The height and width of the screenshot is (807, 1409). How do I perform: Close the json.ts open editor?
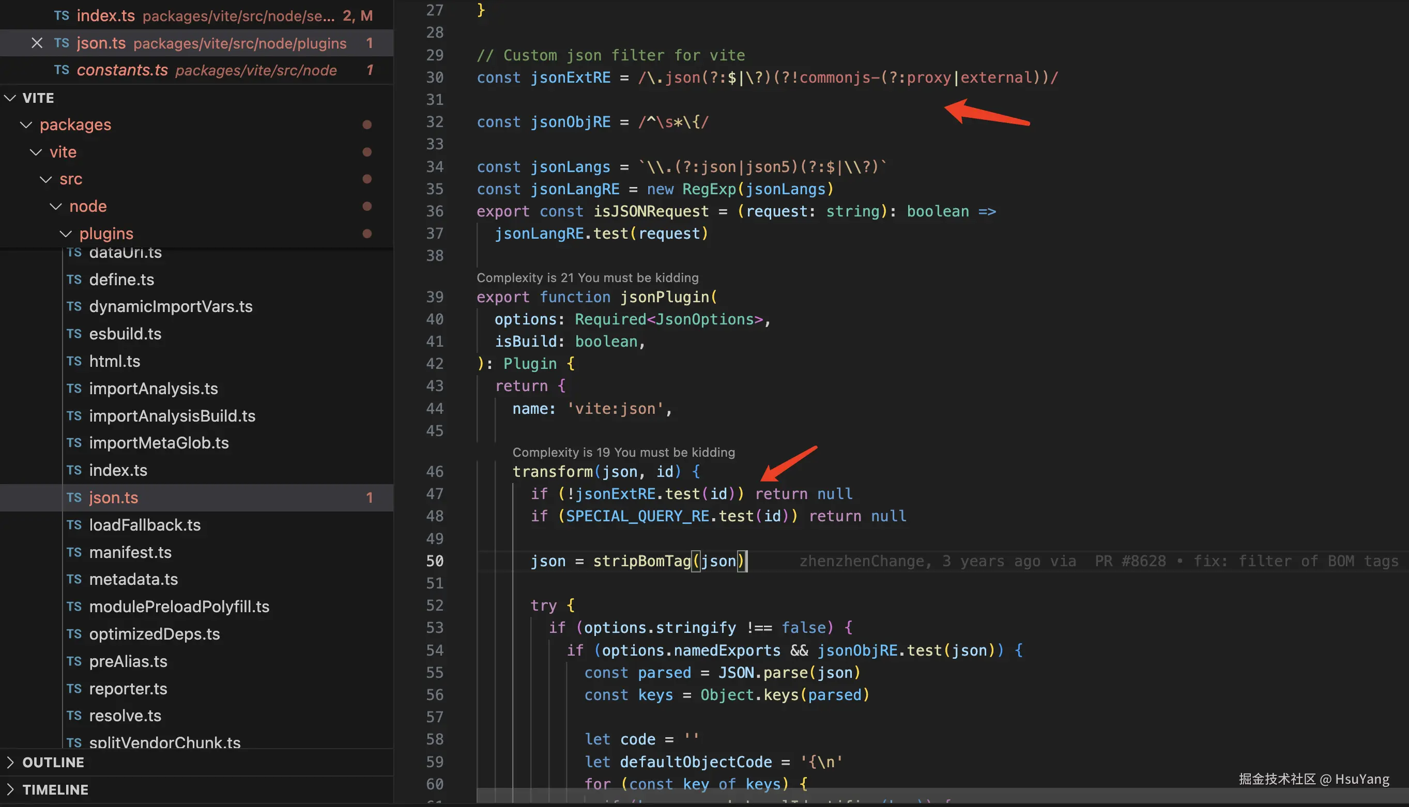coord(37,43)
